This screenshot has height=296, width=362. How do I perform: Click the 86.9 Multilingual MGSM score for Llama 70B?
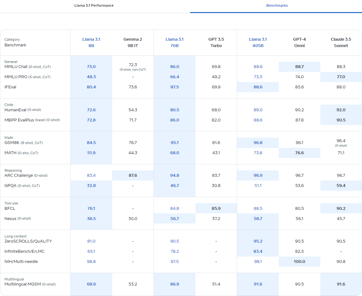pos(174,284)
